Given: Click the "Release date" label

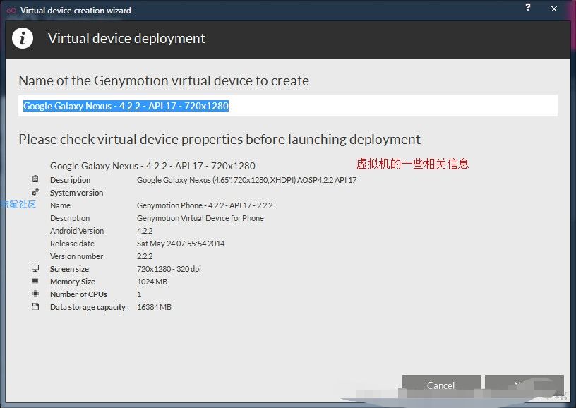Looking at the screenshot, I should point(72,244).
